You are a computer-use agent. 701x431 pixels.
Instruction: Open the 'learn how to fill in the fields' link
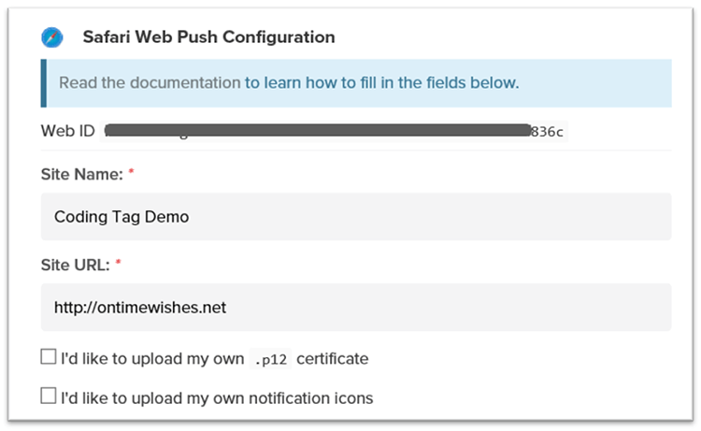pos(381,83)
